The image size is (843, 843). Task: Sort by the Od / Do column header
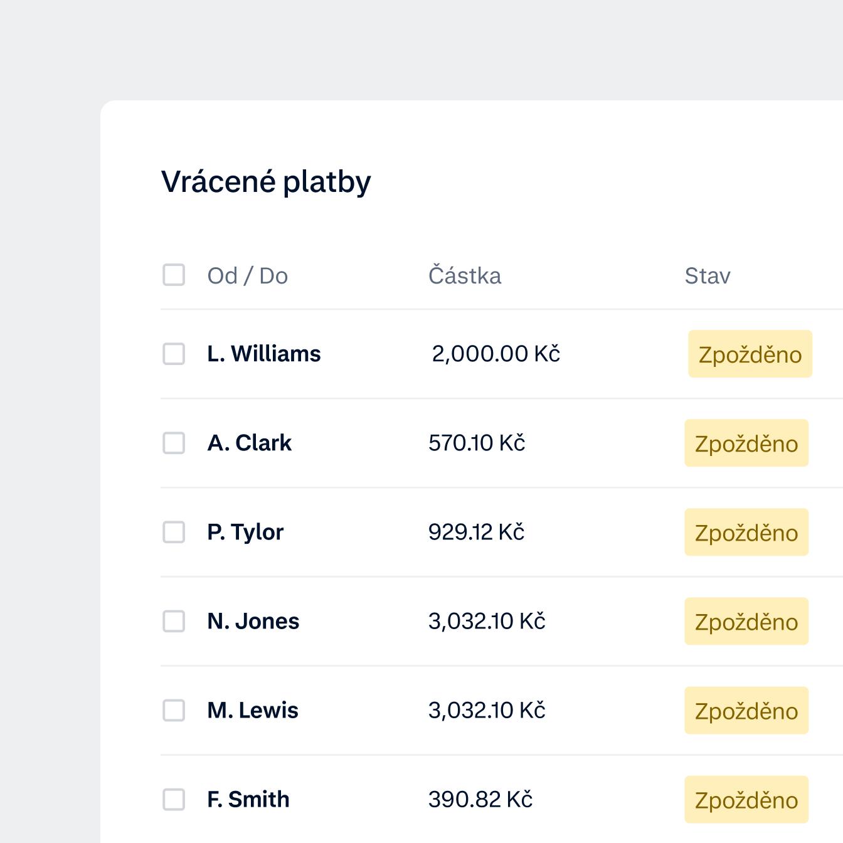248,275
